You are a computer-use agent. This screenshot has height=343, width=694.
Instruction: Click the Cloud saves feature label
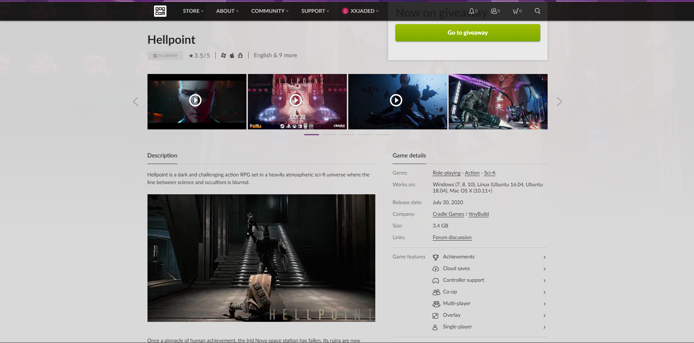point(456,268)
